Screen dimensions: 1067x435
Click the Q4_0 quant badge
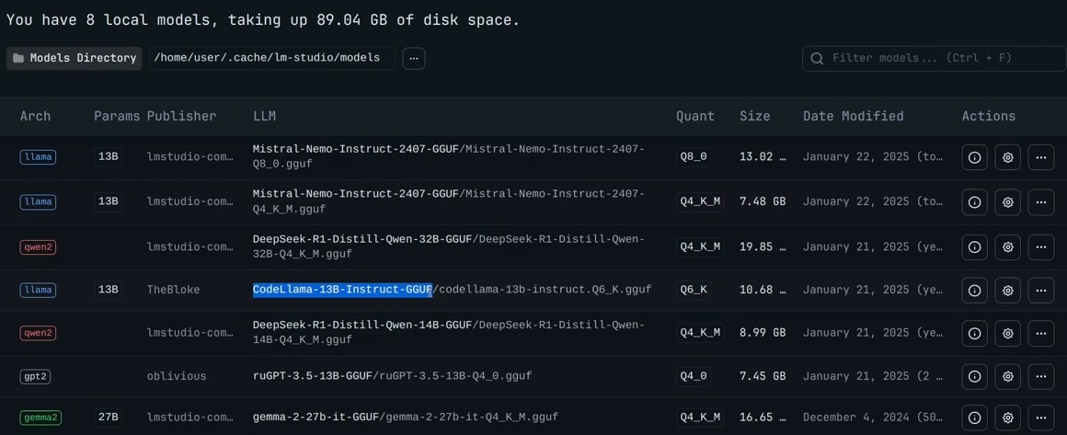[x=694, y=376]
